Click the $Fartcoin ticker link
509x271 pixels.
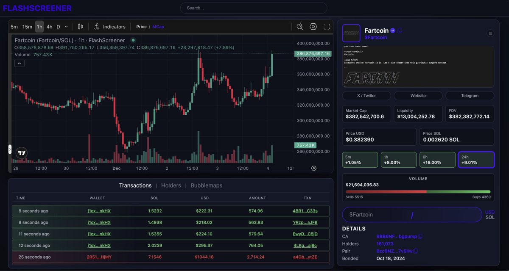point(376,37)
